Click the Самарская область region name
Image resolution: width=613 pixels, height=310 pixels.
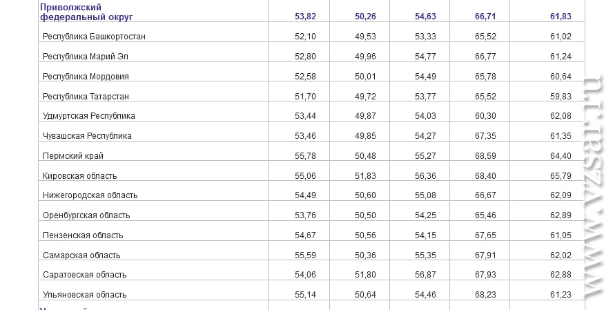pos(81,255)
